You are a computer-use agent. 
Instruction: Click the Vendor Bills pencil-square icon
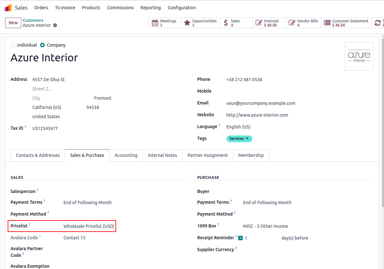(x=292, y=23)
